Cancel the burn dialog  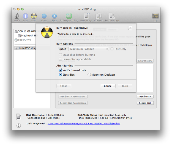[x=108, y=86]
